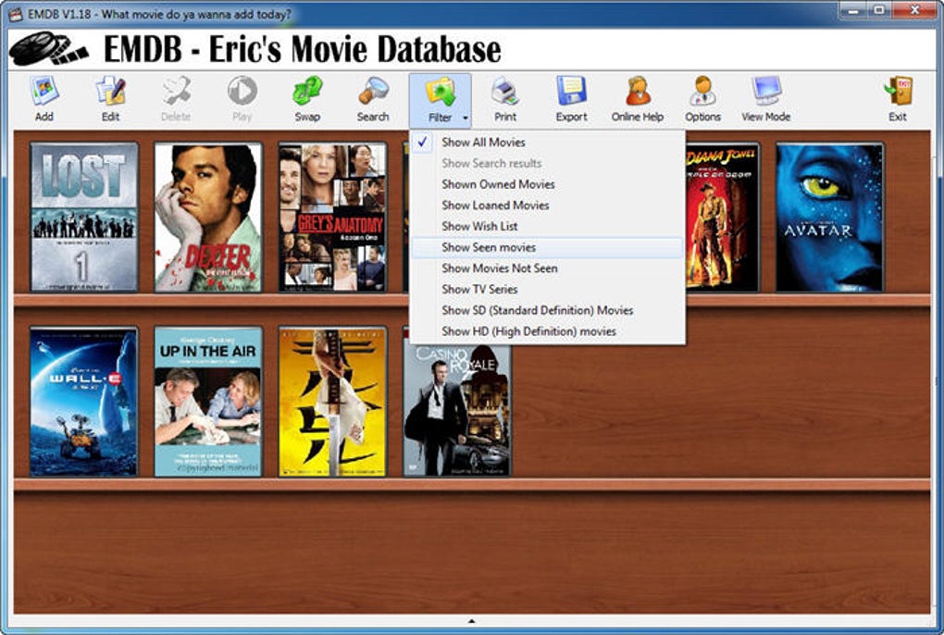Switch View Mode via toolbar icon
Screen dimensions: 944x635
click(765, 99)
